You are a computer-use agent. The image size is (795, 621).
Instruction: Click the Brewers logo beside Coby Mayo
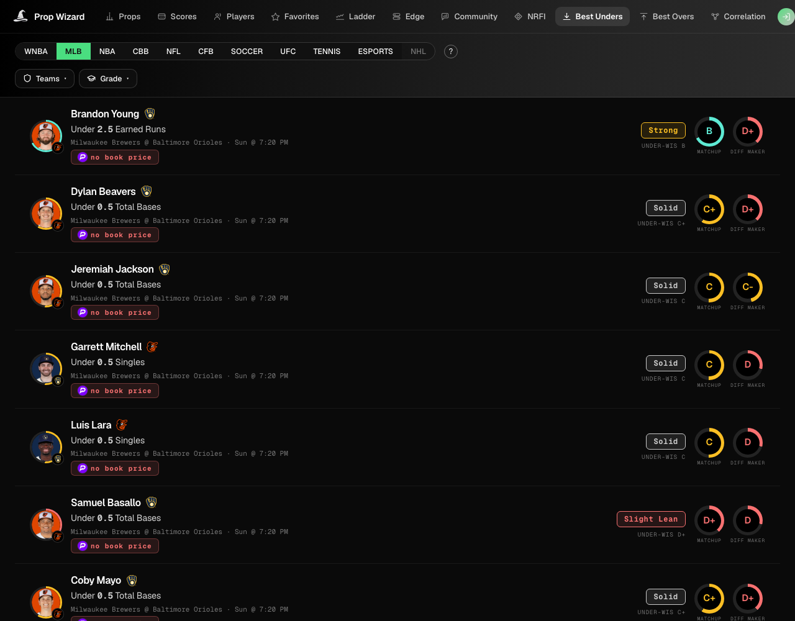132,580
